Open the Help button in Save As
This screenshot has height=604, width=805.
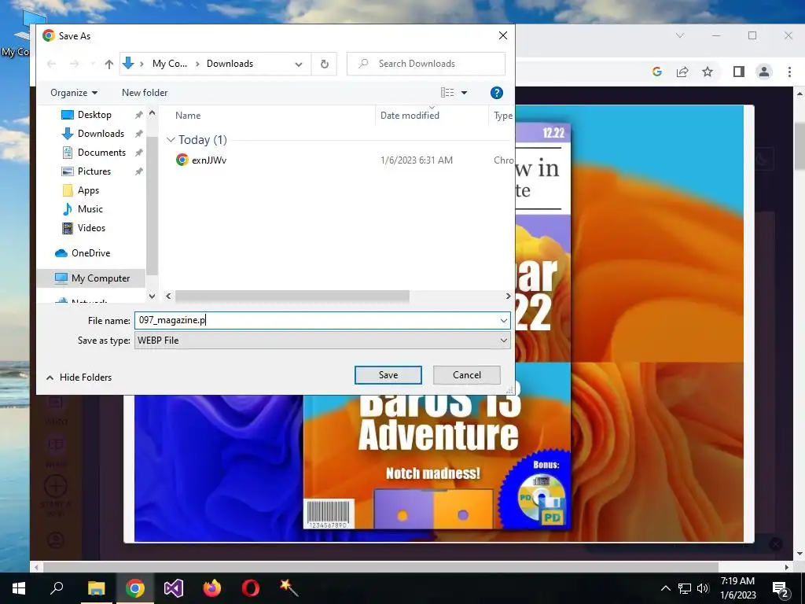497,93
